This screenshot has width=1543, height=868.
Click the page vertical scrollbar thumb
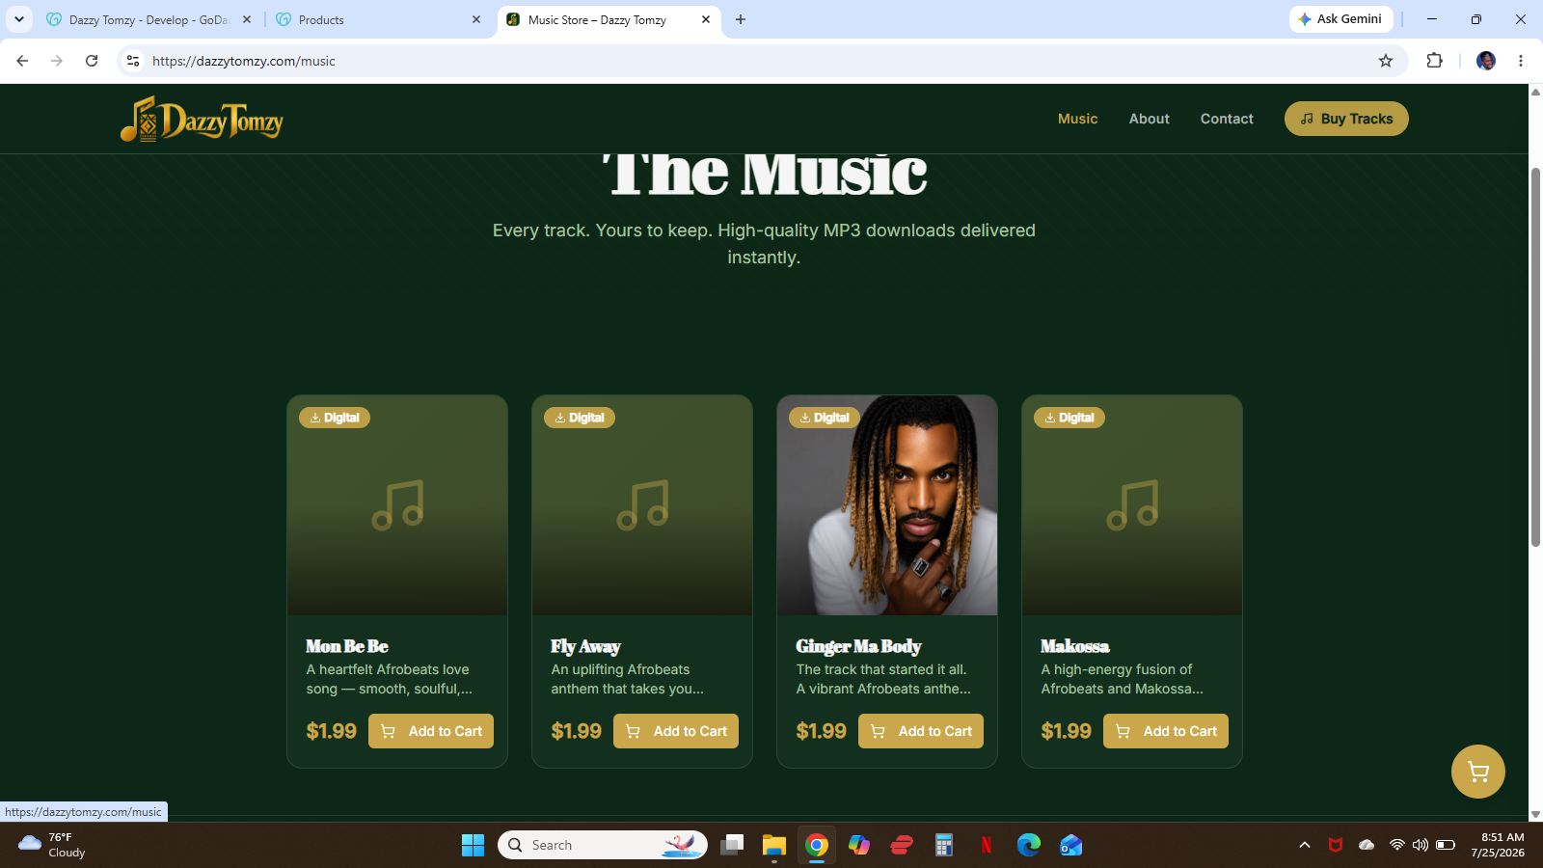1535,357
